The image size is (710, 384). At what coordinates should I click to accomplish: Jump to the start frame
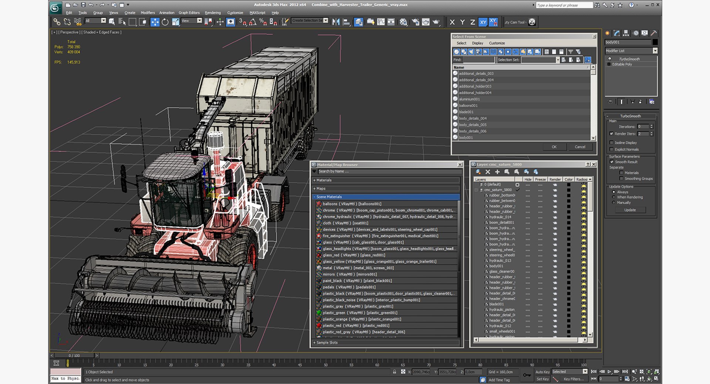594,371
